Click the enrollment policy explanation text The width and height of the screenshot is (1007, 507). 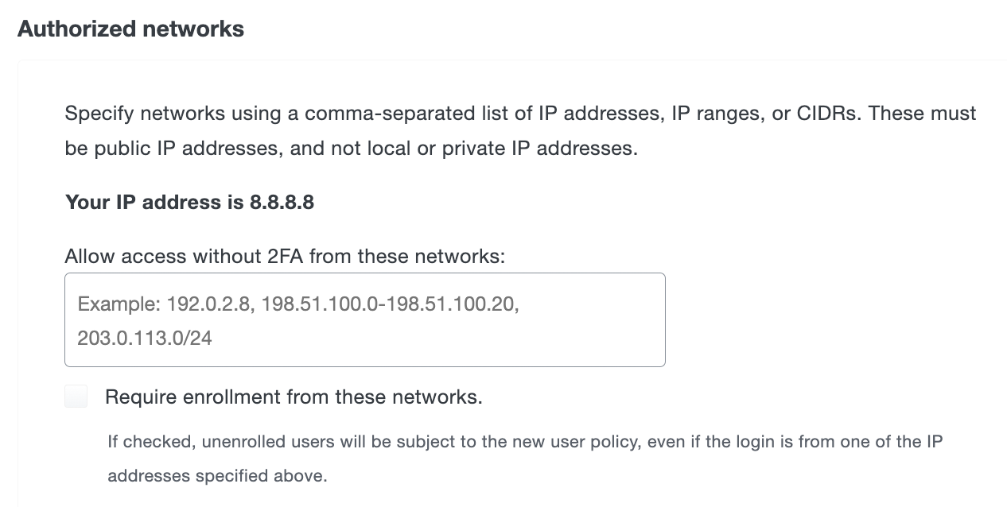(x=523, y=458)
